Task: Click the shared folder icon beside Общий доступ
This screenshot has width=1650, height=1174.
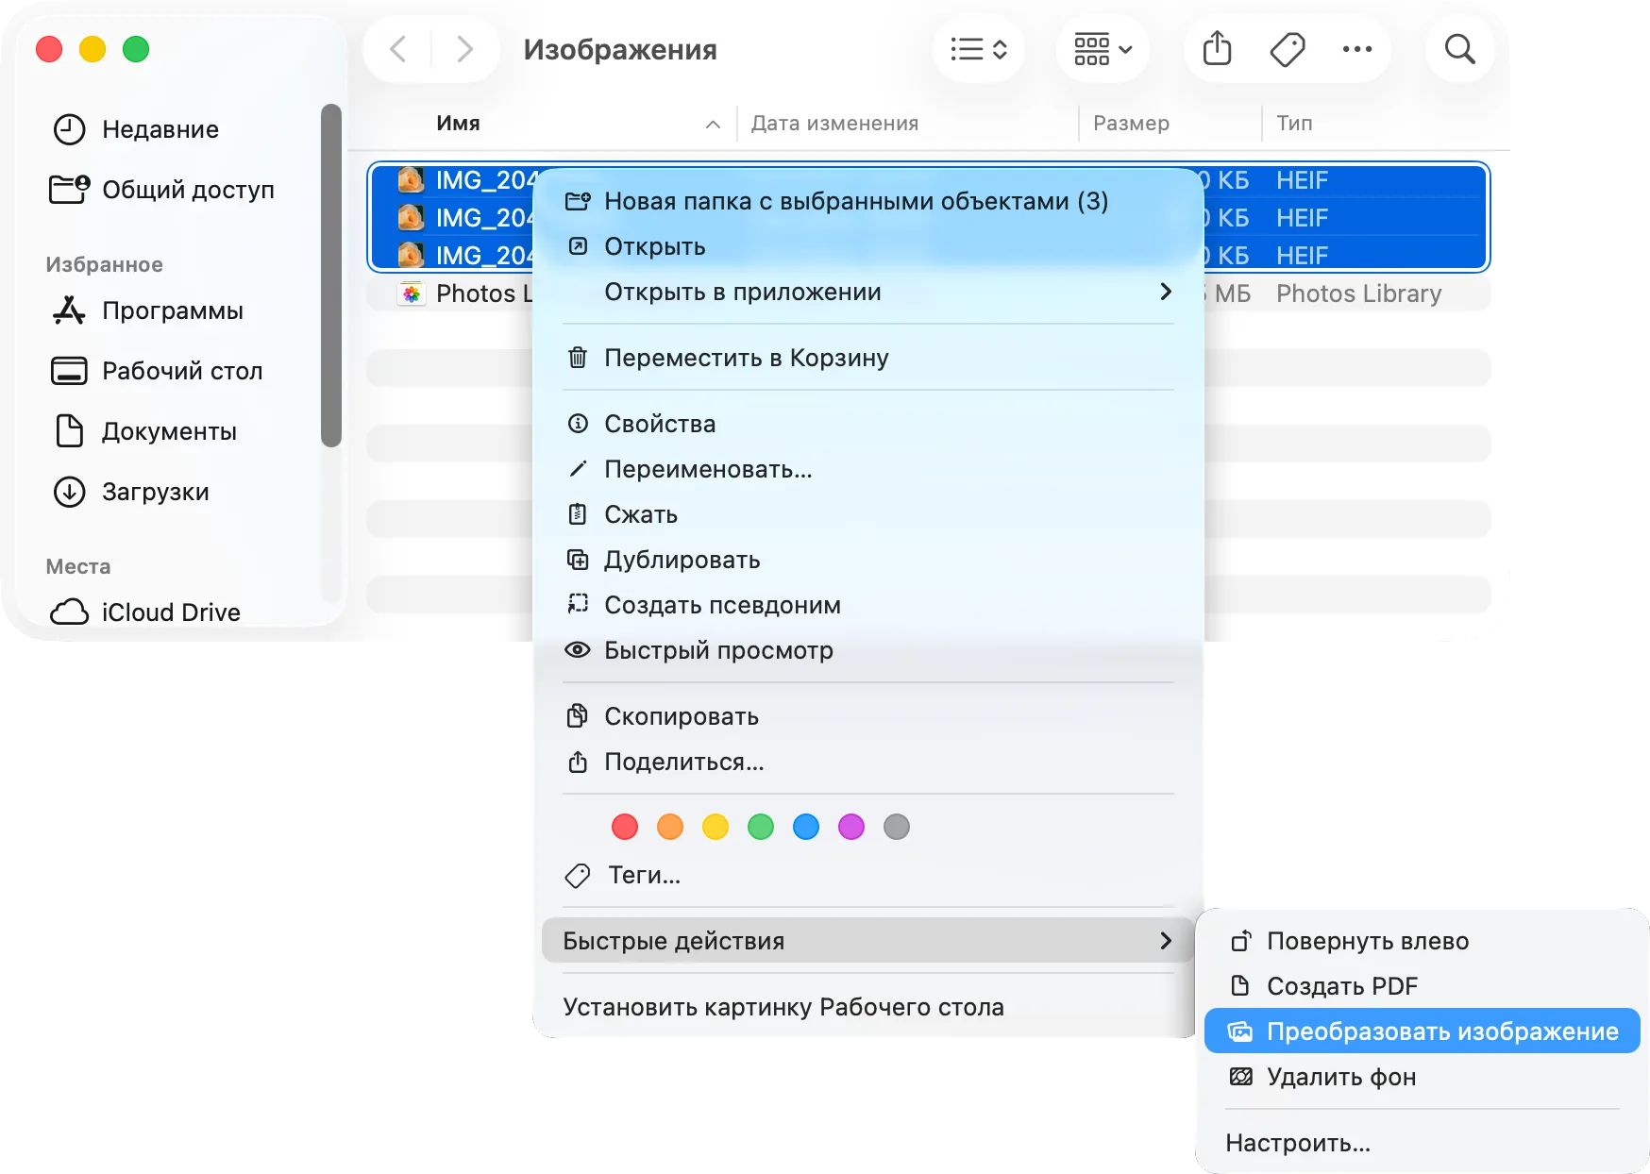Action: click(69, 190)
